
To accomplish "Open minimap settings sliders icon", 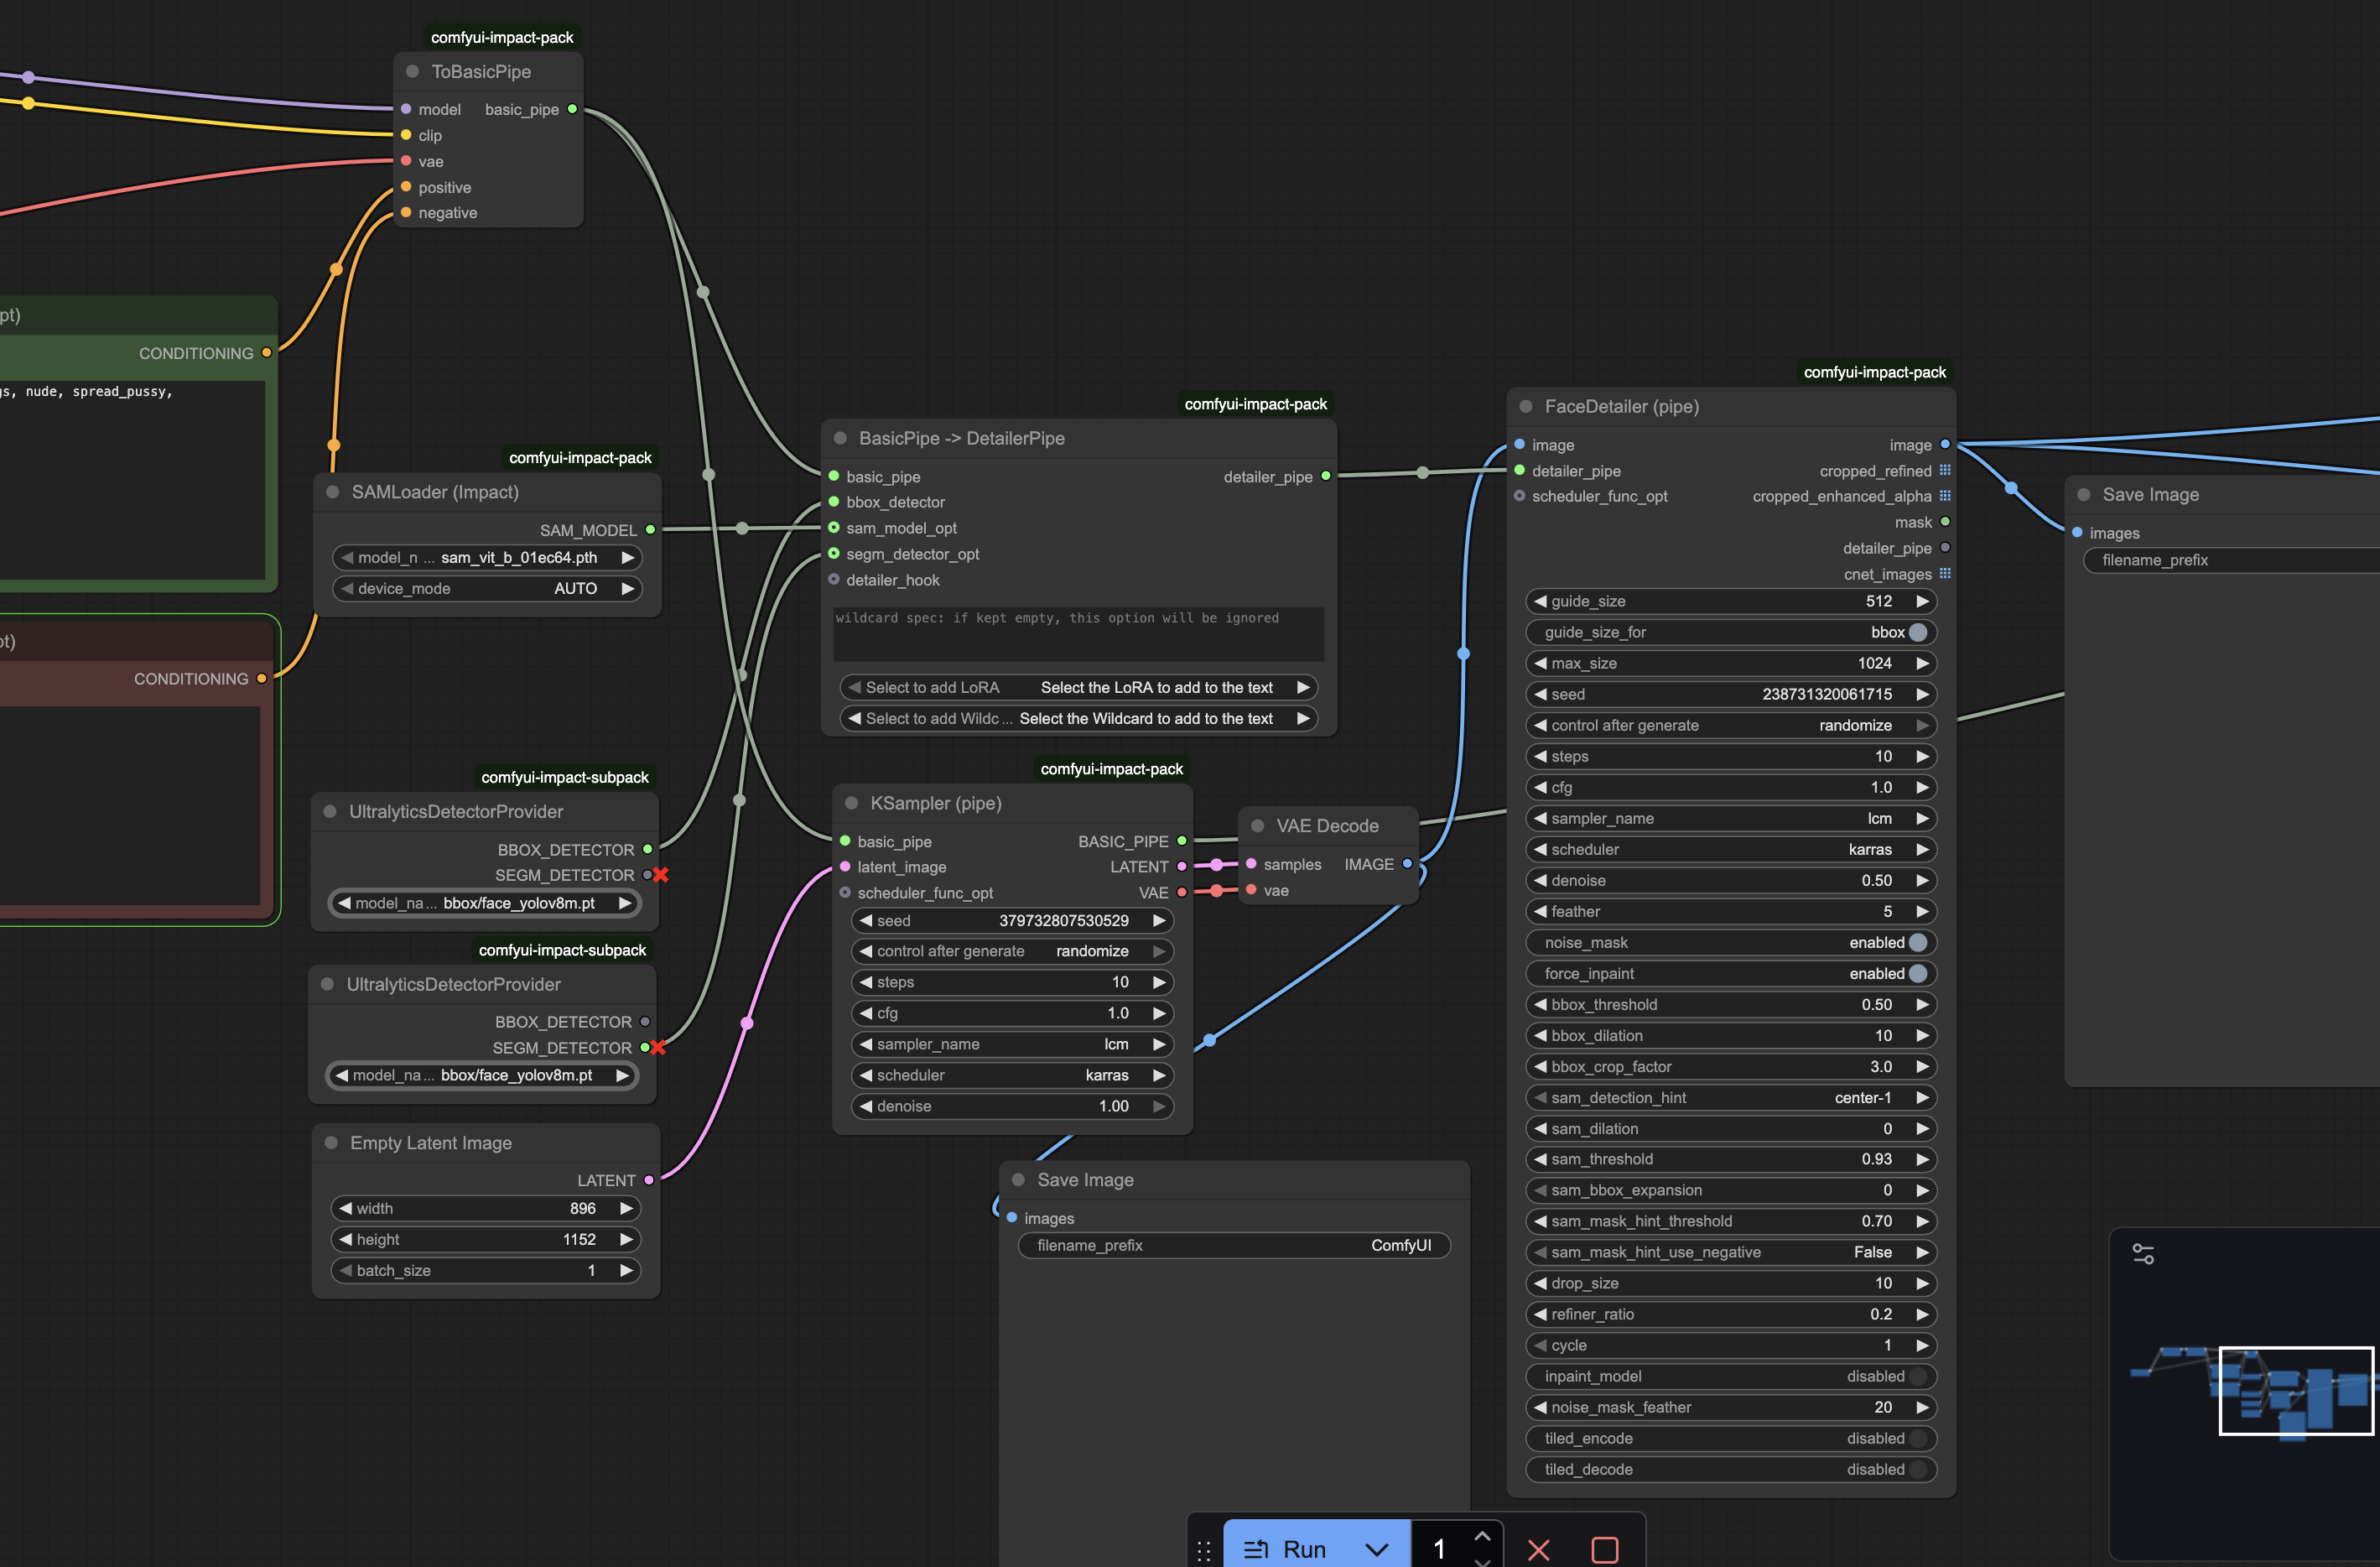I will pyautogui.click(x=2143, y=1254).
